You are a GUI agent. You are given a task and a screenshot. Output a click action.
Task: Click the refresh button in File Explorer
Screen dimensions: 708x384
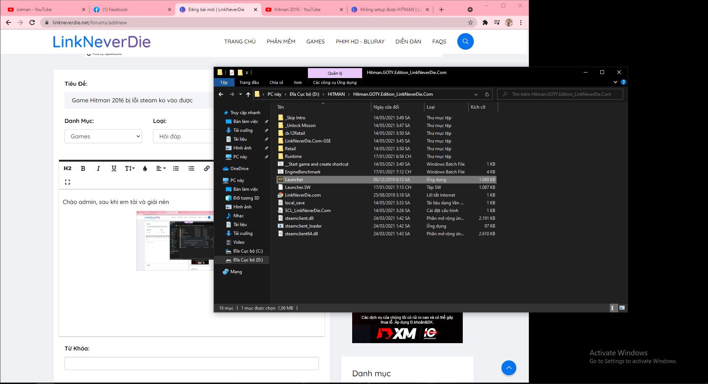pyautogui.click(x=487, y=94)
